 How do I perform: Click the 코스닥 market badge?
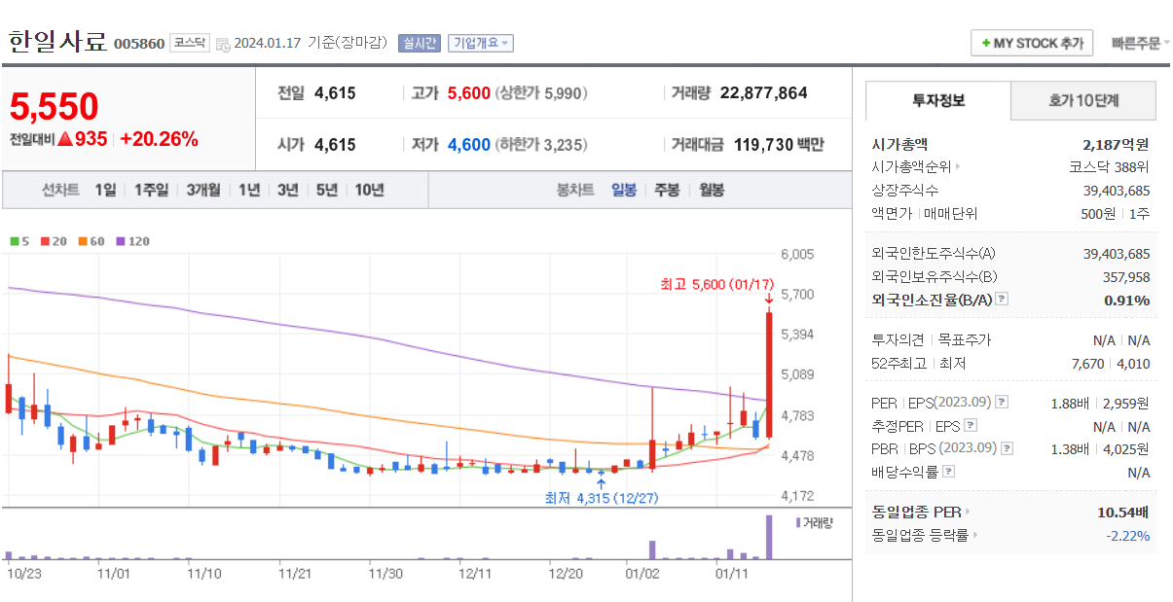coord(190,43)
